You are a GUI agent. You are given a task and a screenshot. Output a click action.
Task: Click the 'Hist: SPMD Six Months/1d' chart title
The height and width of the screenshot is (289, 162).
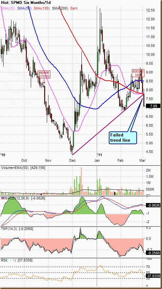coord(26,3)
